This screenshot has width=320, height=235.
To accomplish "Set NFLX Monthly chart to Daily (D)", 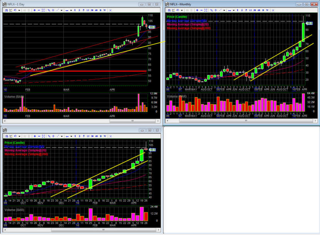I will tap(263, 10).
